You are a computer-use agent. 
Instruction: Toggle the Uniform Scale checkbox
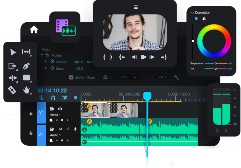coord(71,77)
